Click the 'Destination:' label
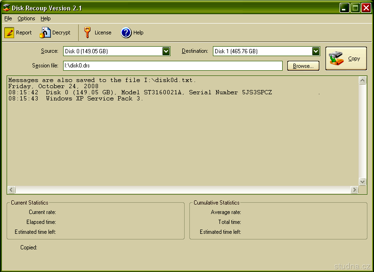 click(195, 51)
